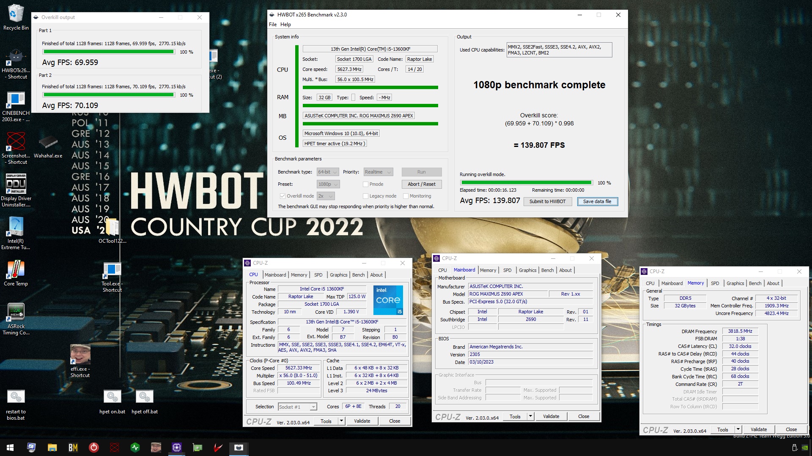This screenshot has height=456, width=812.
Task: Open ASRock Timing Configurator icon
Action: coord(16,319)
